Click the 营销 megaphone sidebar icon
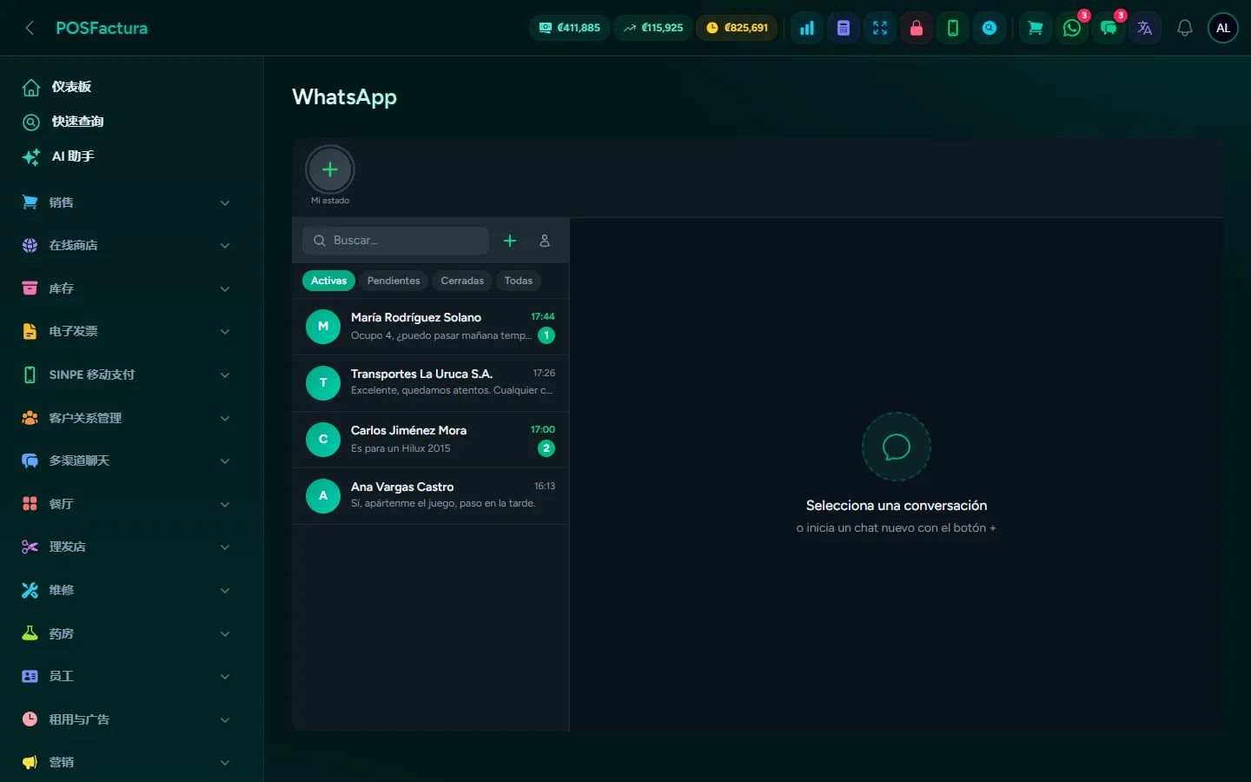1251x782 pixels. [30, 762]
